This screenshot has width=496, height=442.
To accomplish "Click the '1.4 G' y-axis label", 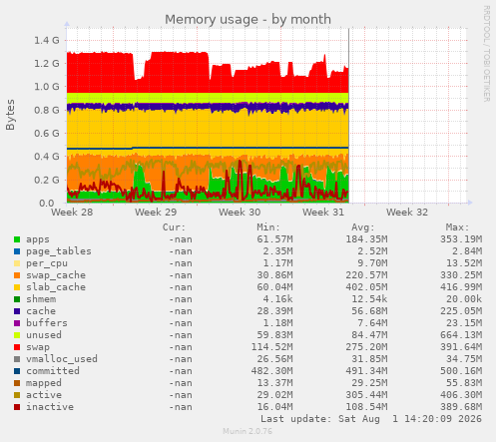I will tap(47, 41).
